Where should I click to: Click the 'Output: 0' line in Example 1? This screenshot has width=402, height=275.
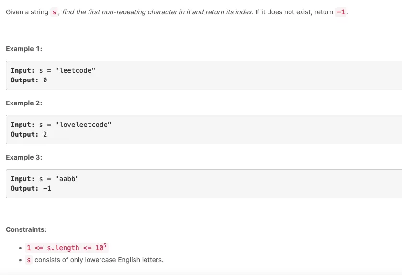coord(29,80)
